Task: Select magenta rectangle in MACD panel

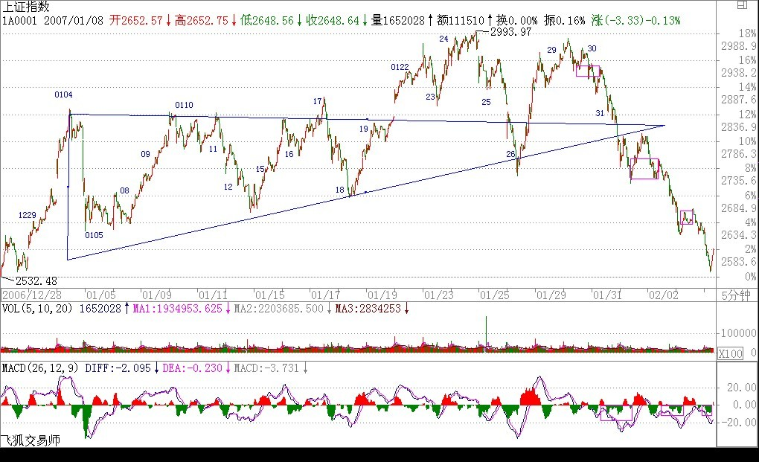Action: click(x=615, y=413)
